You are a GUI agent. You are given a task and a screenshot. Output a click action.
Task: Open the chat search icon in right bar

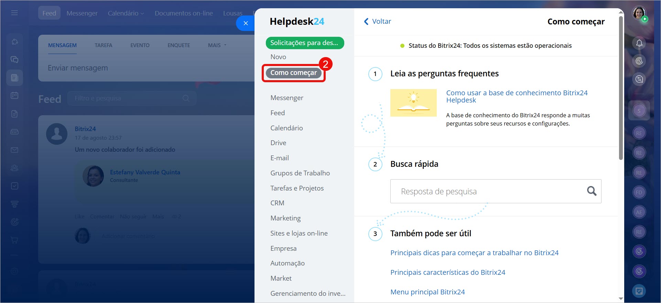[639, 79]
